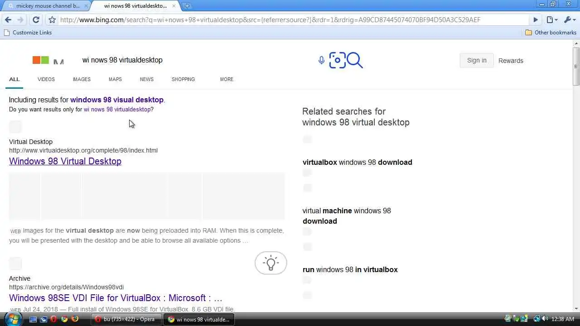Click the vertical page scrollbar thumb
The image size is (580, 326).
coord(576,66)
